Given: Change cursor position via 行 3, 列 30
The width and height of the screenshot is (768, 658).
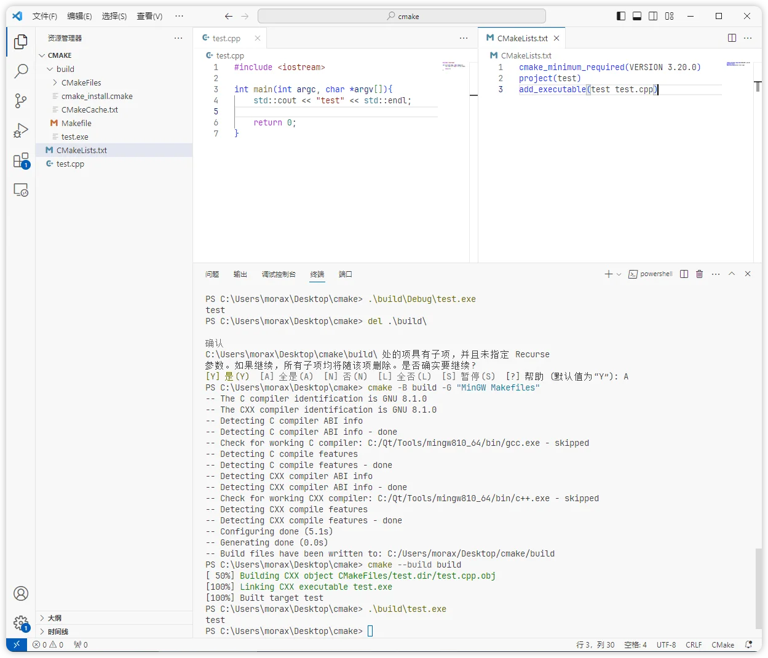Looking at the screenshot, I should tap(595, 644).
